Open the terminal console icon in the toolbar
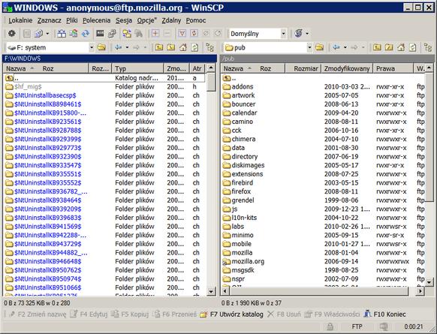 click(x=100, y=34)
